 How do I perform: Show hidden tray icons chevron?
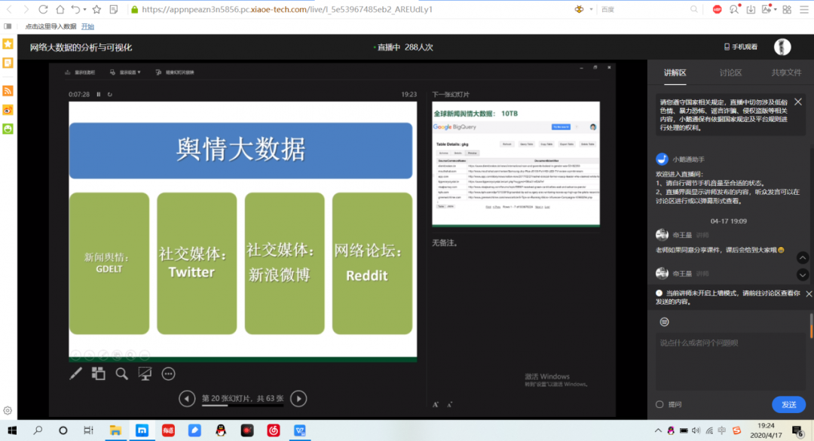tap(658, 430)
